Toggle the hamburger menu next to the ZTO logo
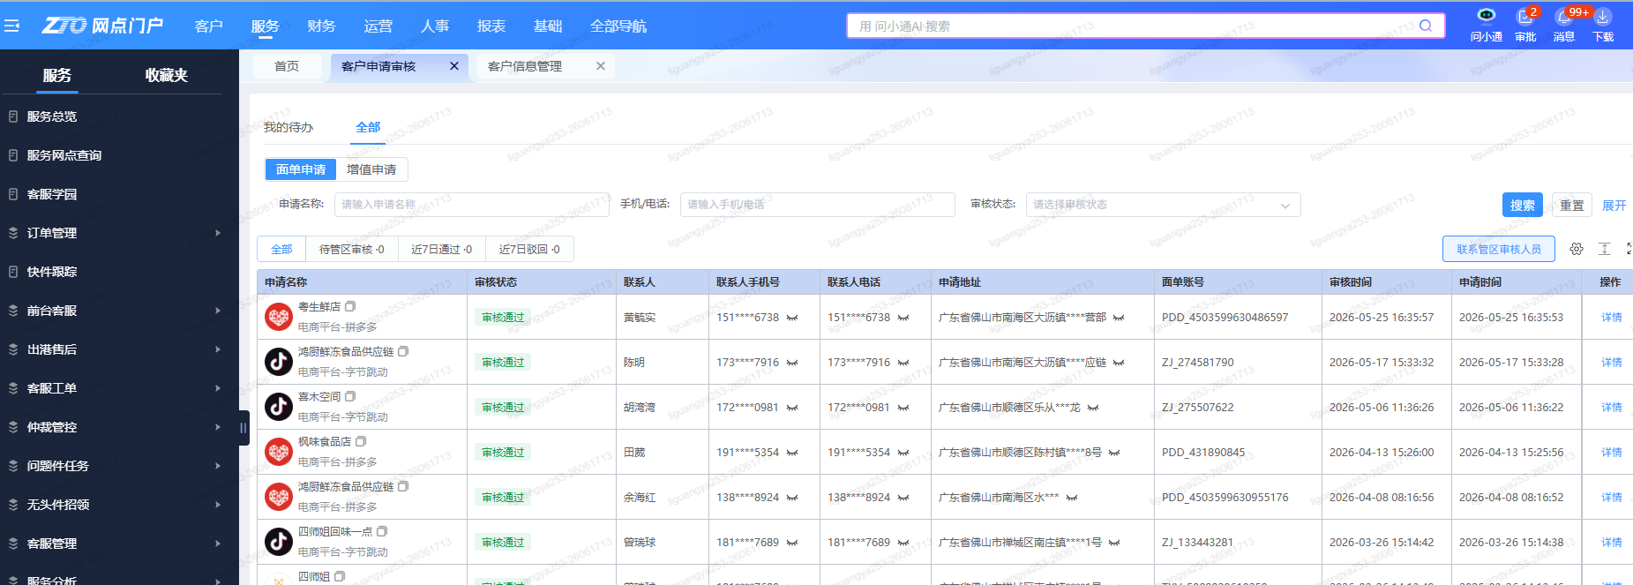Screen dimensions: 1633x585 pos(11,26)
